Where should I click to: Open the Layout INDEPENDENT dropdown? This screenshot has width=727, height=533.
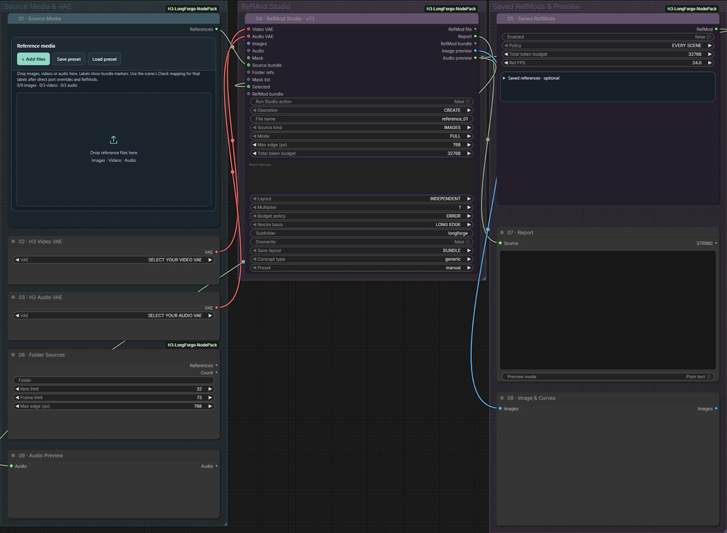click(x=362, y=199)
